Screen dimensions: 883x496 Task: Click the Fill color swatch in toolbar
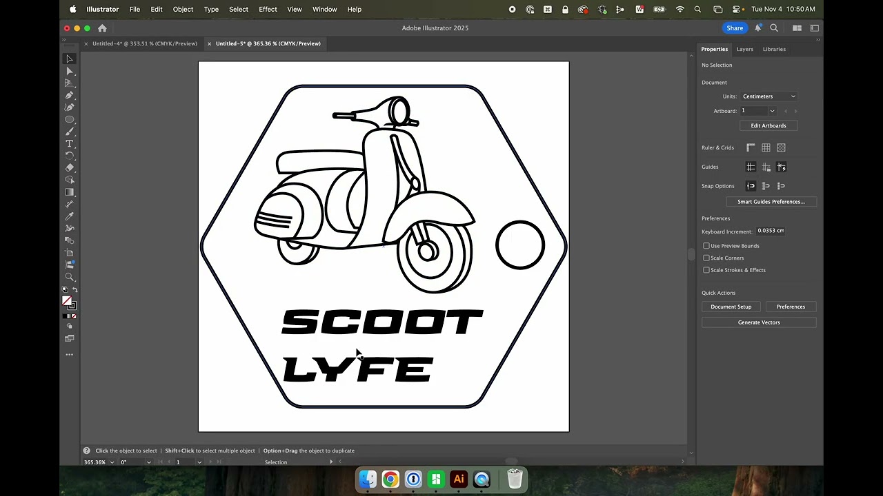click(x=66, y=300)
